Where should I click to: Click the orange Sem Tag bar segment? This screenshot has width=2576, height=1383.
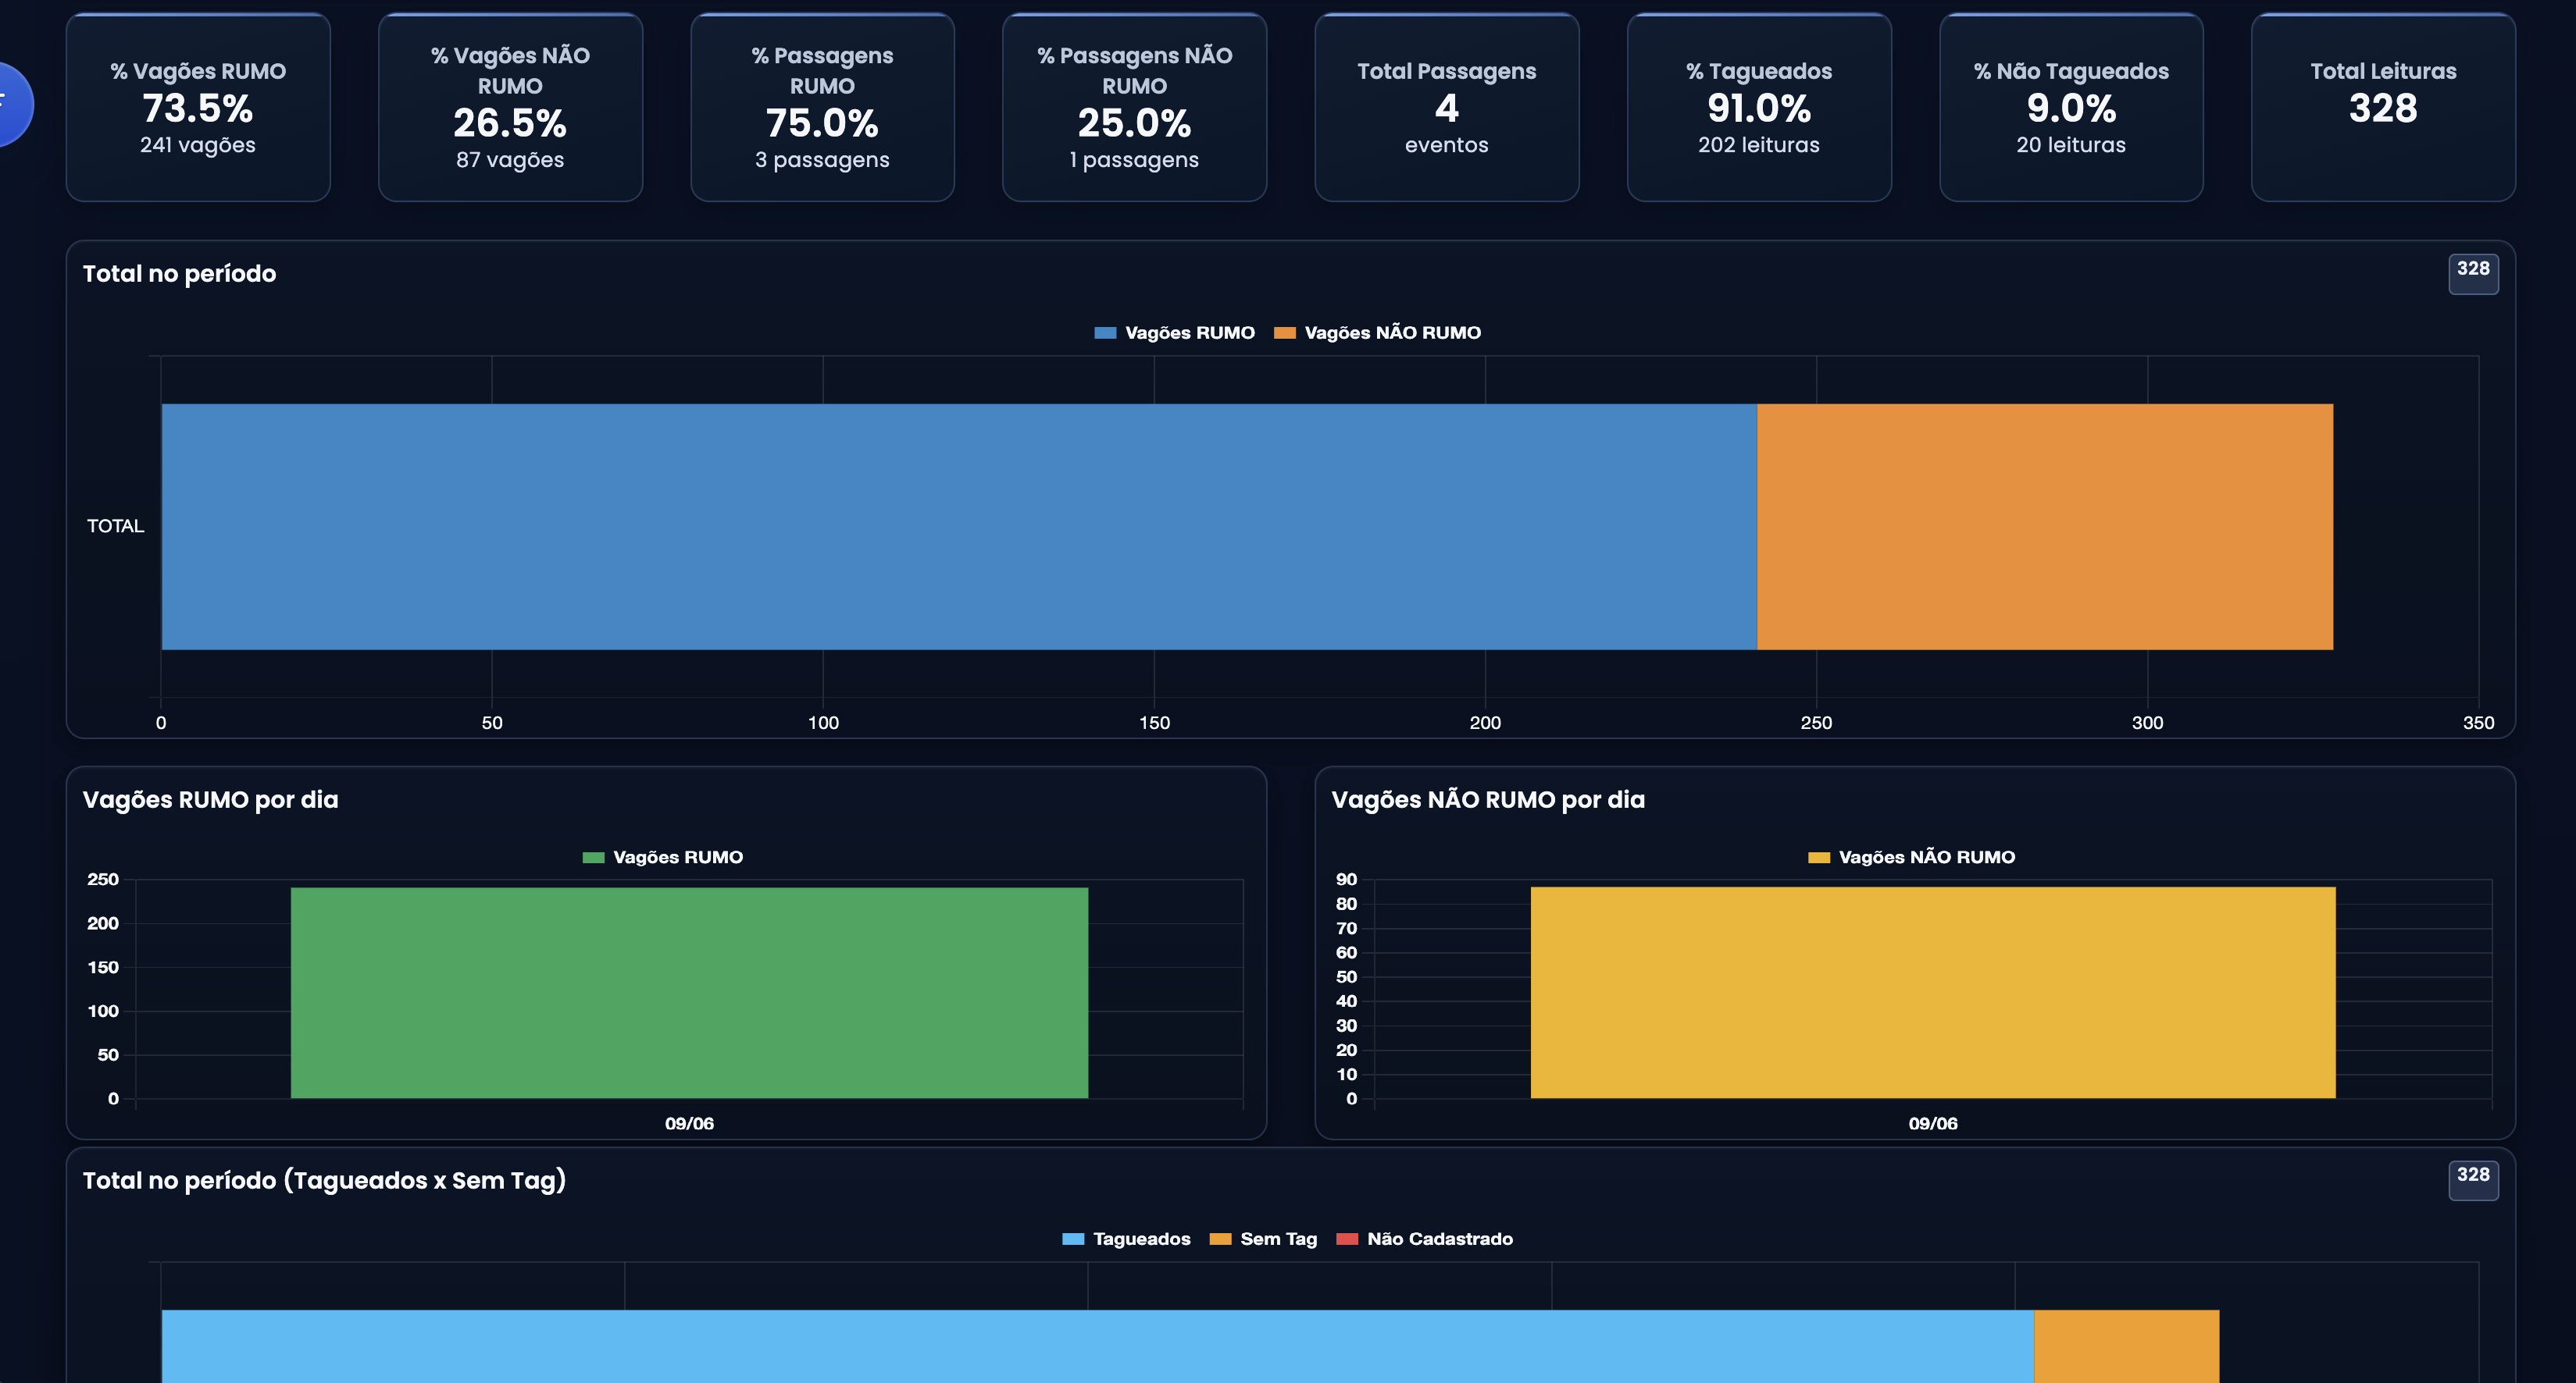coord(2126,1346)
